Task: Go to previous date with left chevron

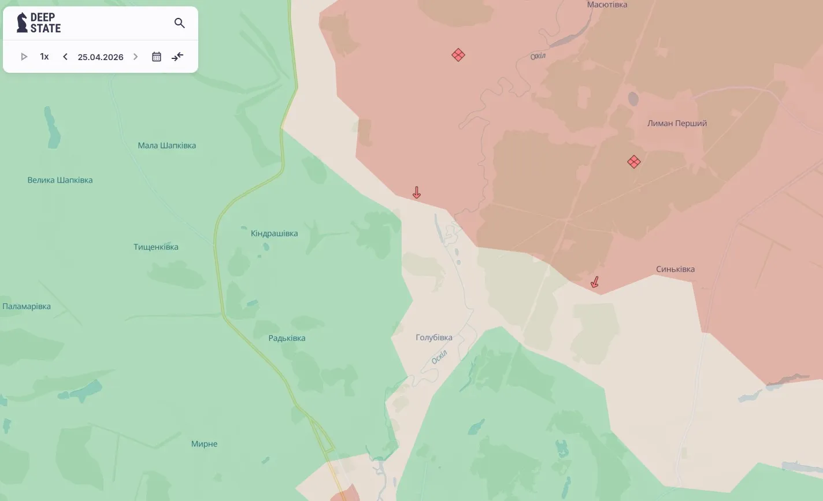Action: point(65,57)
